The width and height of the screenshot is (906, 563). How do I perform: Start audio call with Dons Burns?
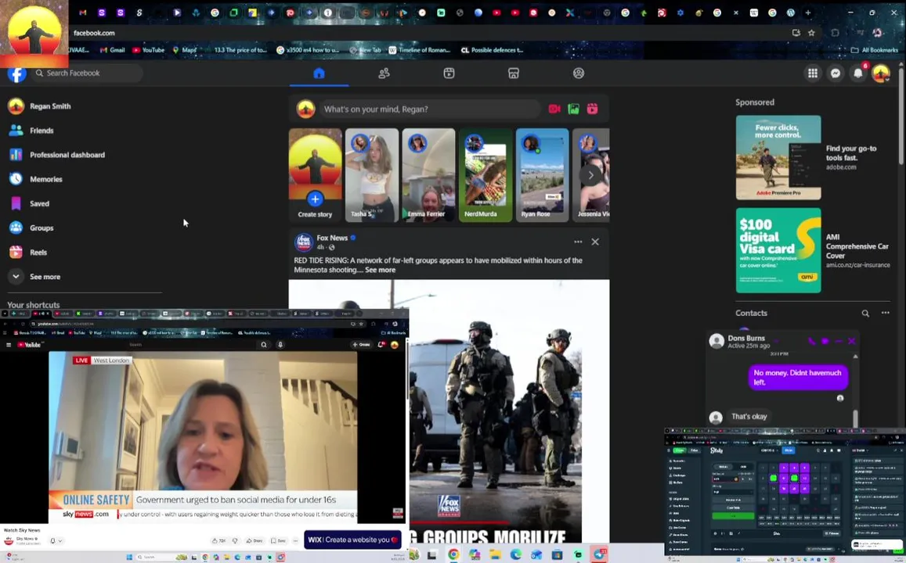[x=812, y=341]
